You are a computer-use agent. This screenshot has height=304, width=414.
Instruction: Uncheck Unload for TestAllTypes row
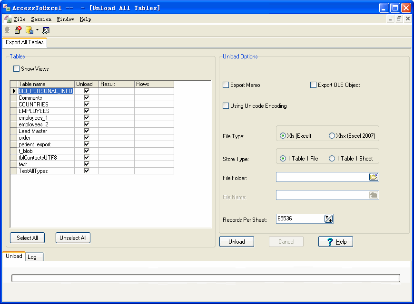click(x=86, y=171)
